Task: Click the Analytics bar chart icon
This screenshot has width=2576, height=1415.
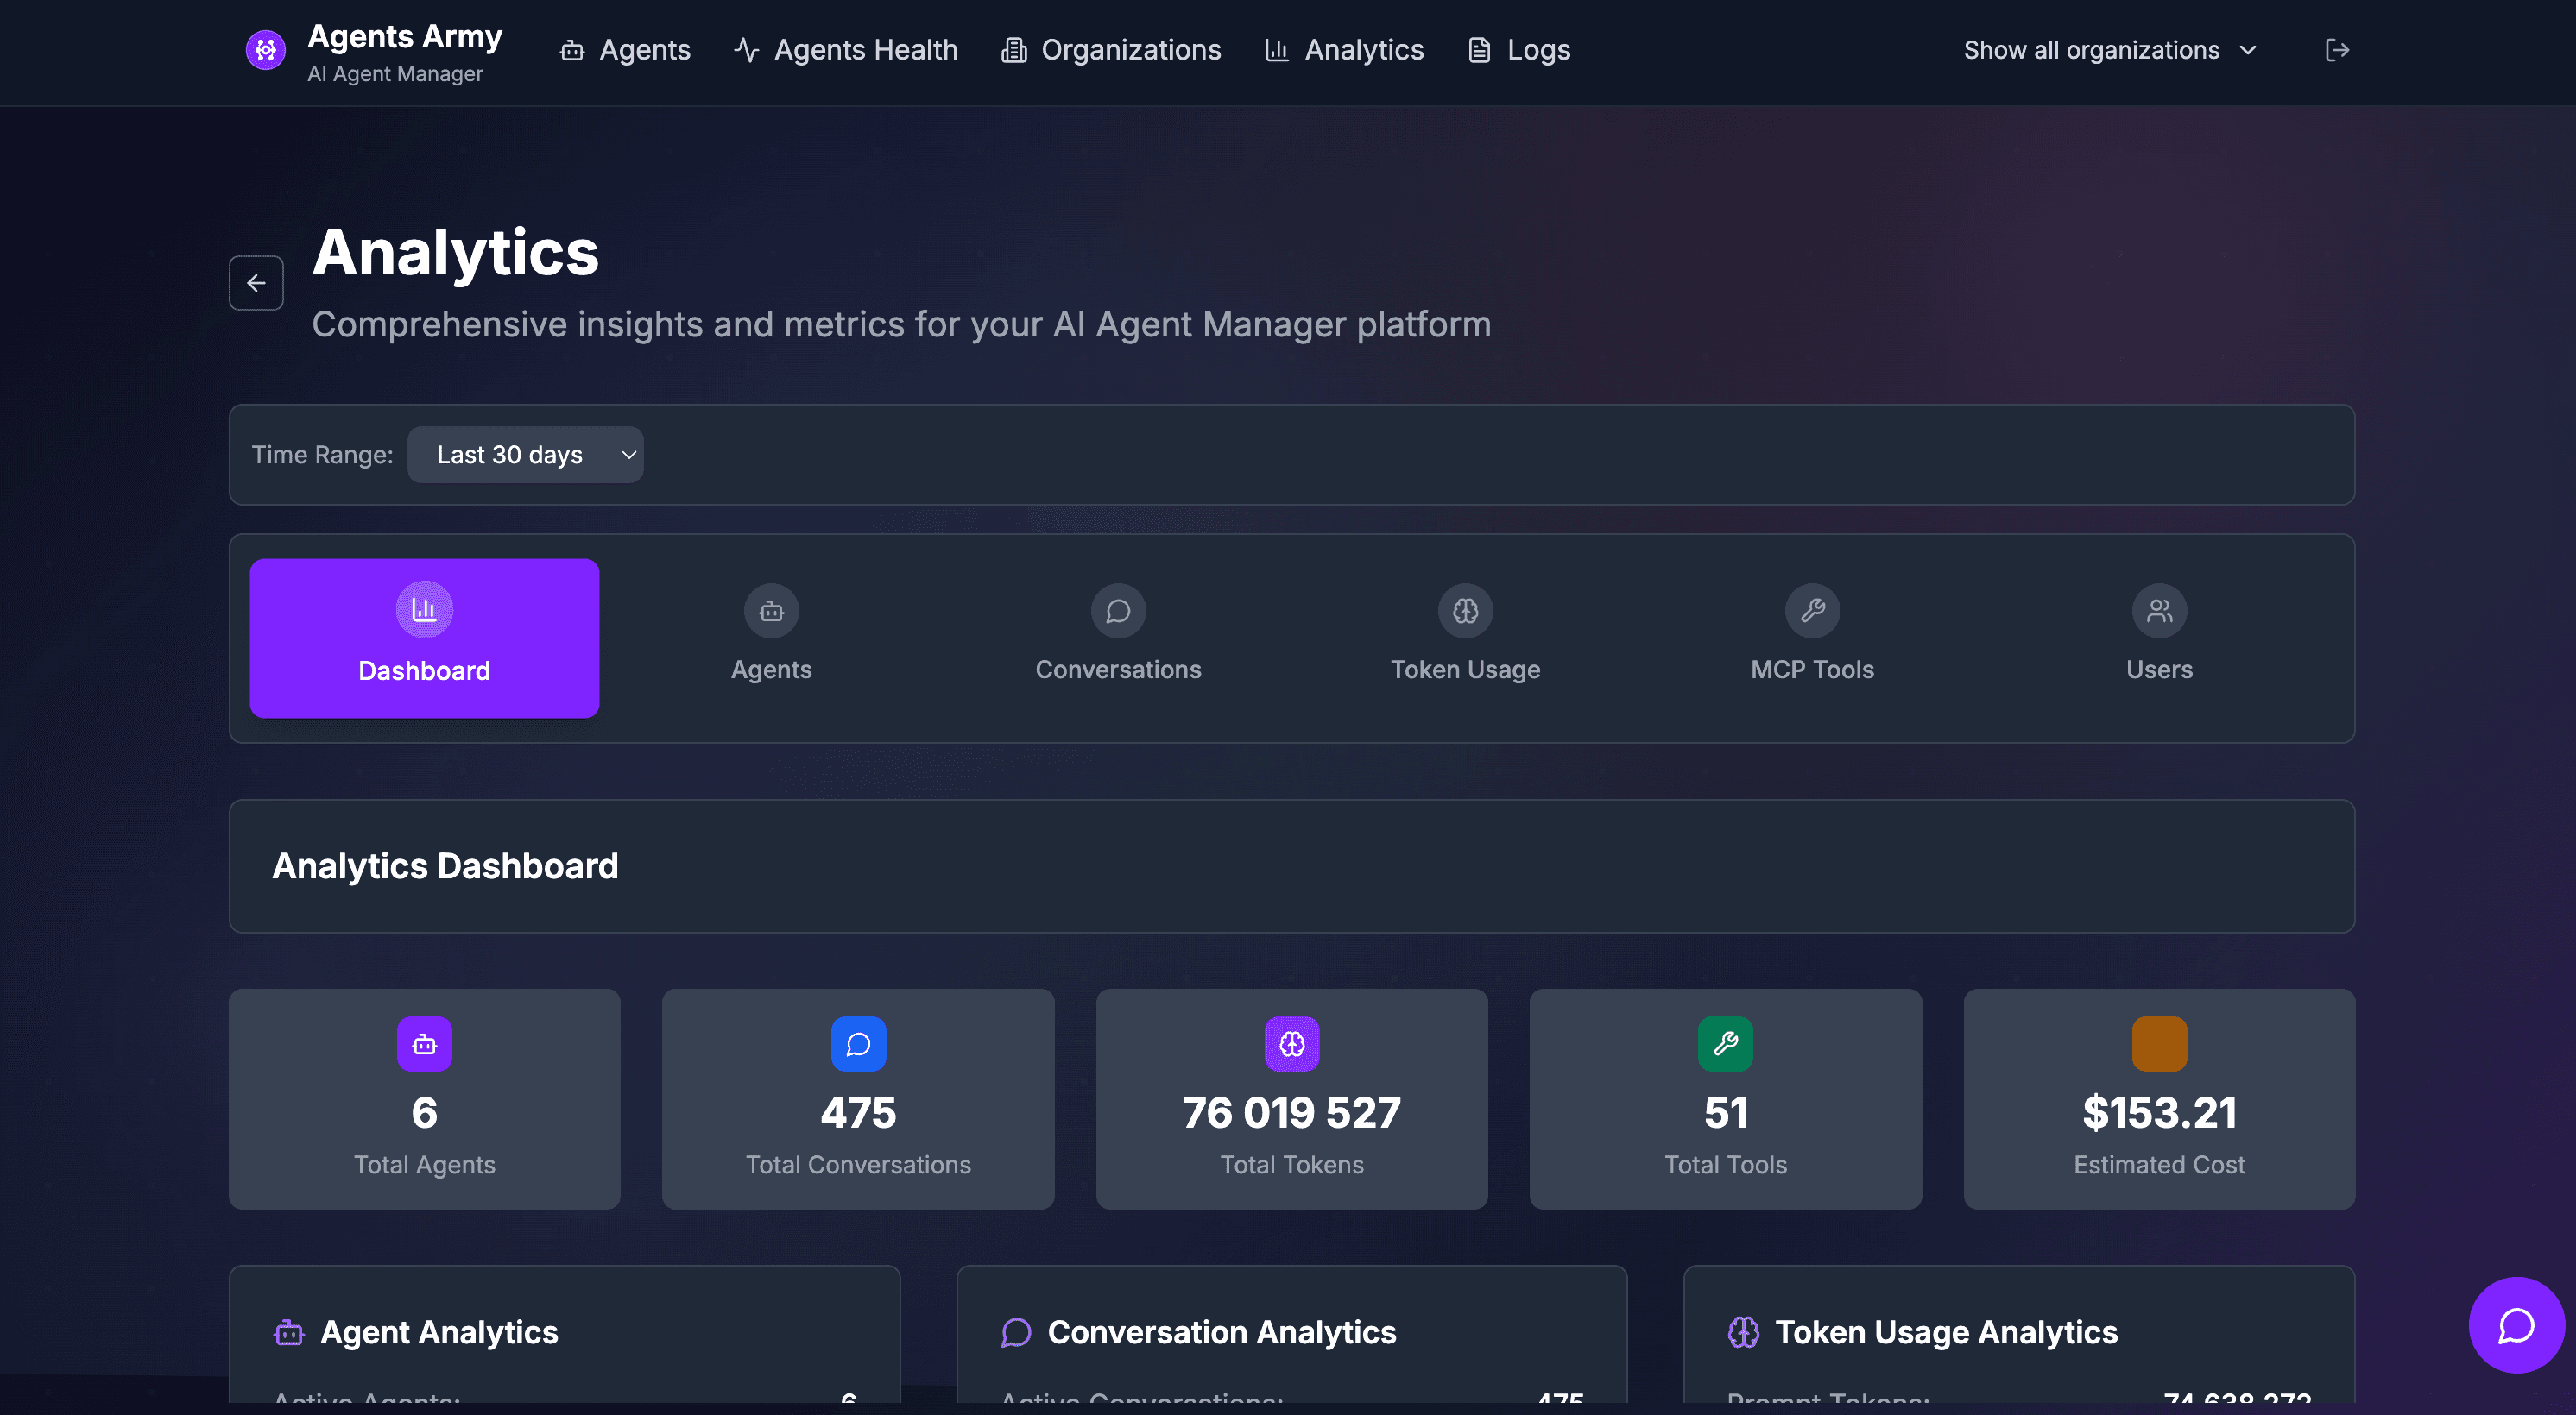Action: point(1276,49)
